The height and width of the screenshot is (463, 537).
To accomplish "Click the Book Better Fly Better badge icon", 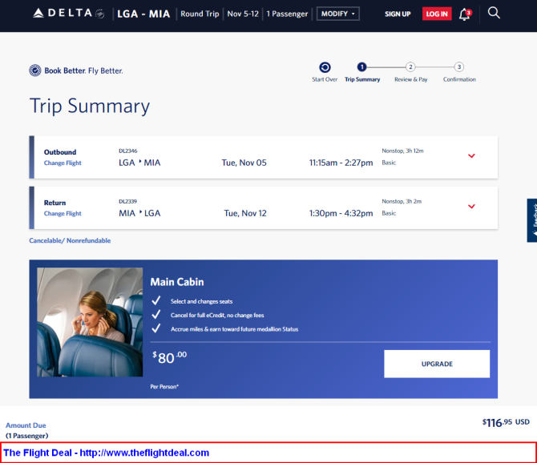I will [35, 70].
